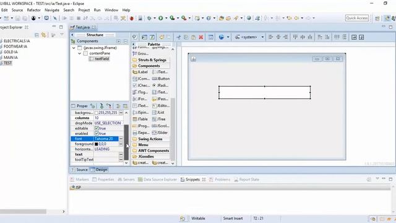
Task: Open the Problems view tab
Action: (220, 180)
